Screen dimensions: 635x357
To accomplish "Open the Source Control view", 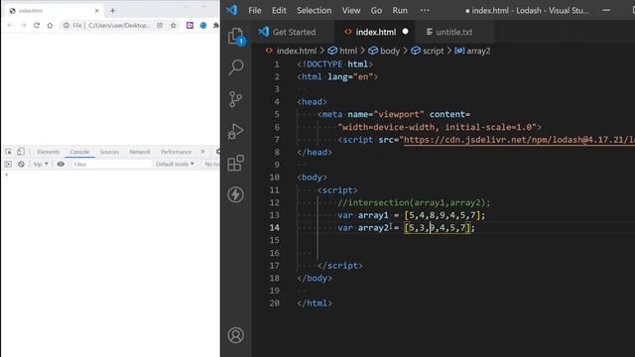I will pos(236,99).
